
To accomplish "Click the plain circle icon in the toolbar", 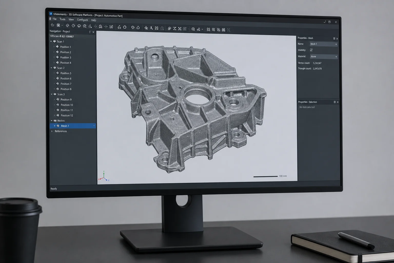I will 125,27.
